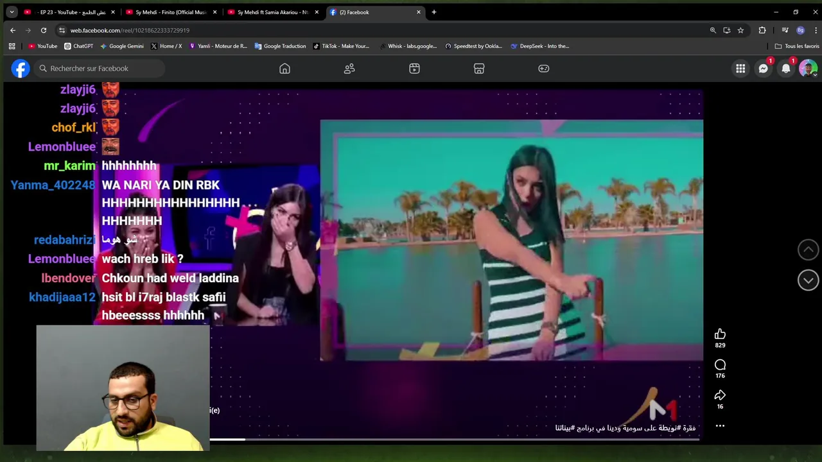Open the Speedtest by Ookla bookmark
This screenshot has height=462, width=822.
click(x=473, y=46)
